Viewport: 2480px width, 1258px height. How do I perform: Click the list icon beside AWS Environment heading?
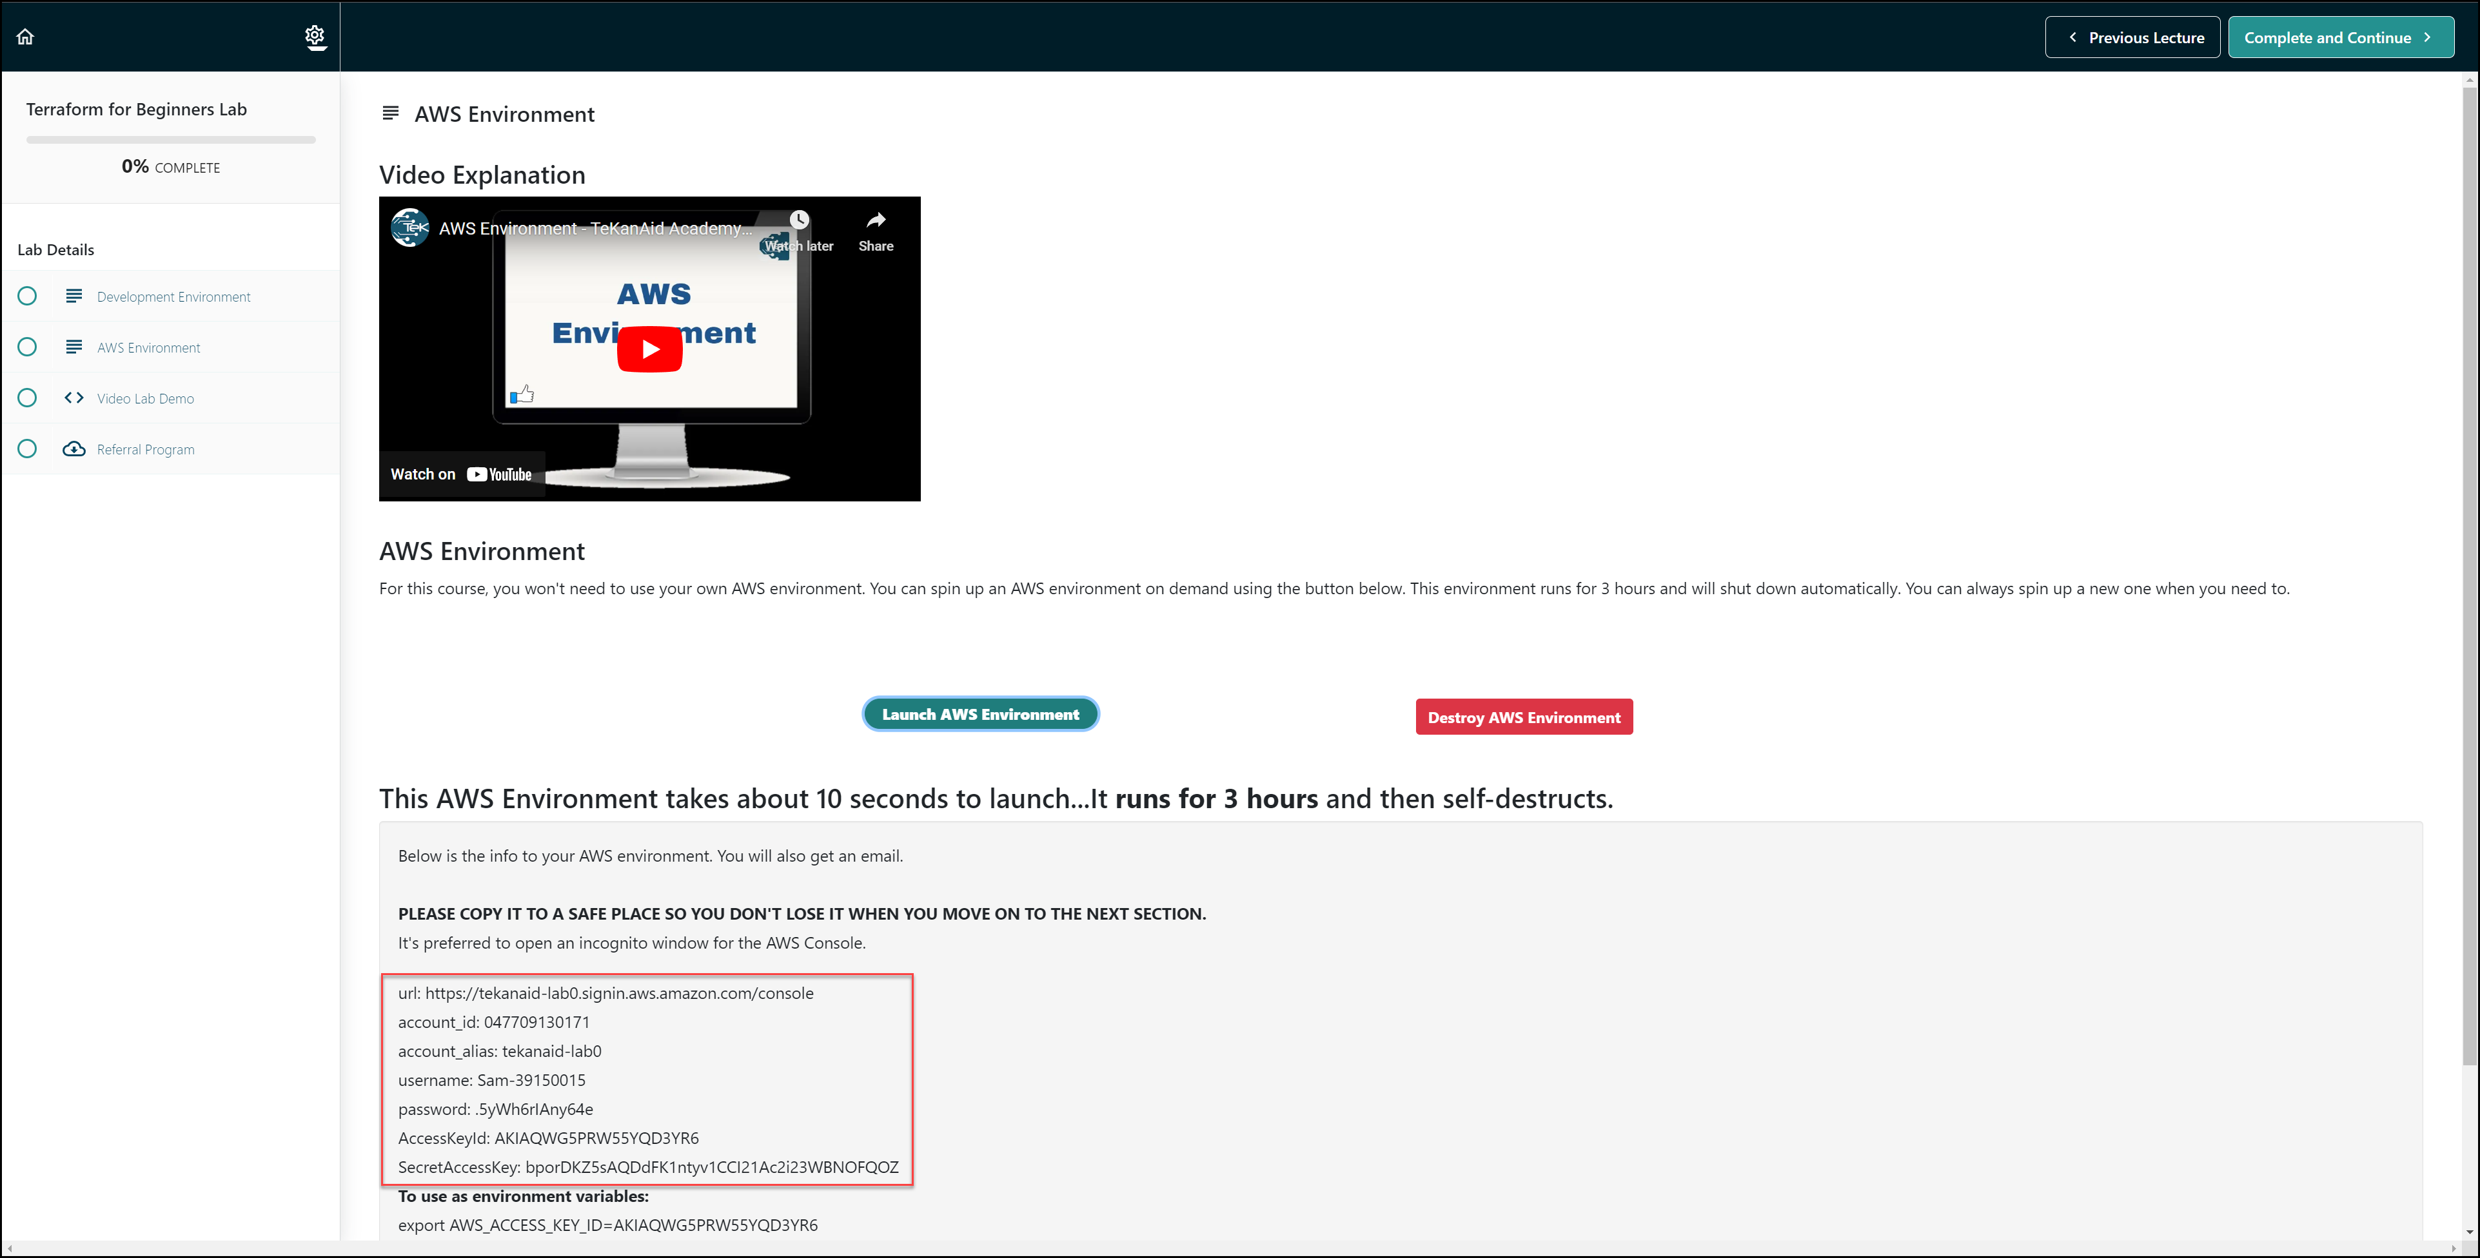click(390, 113)
